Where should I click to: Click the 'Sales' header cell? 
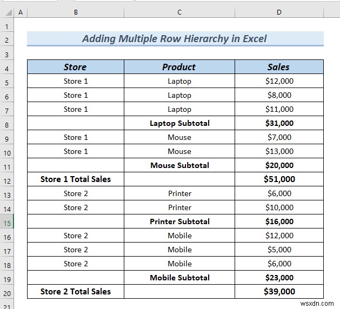tap(279, 67)
